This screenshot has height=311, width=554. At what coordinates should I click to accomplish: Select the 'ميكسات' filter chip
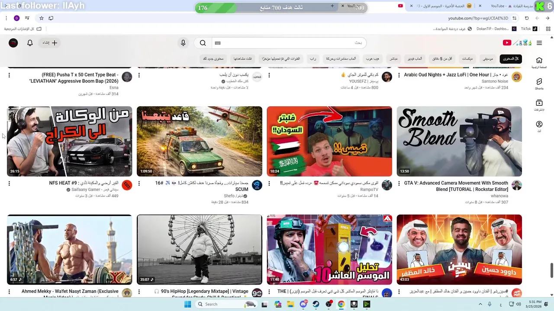click(467, 59)
